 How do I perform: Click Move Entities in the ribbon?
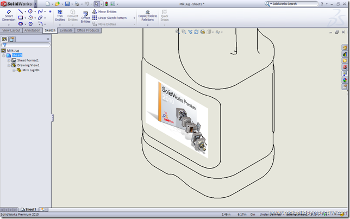(104, 24)
